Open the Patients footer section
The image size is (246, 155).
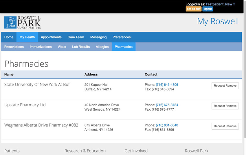[x=12, y=151]
